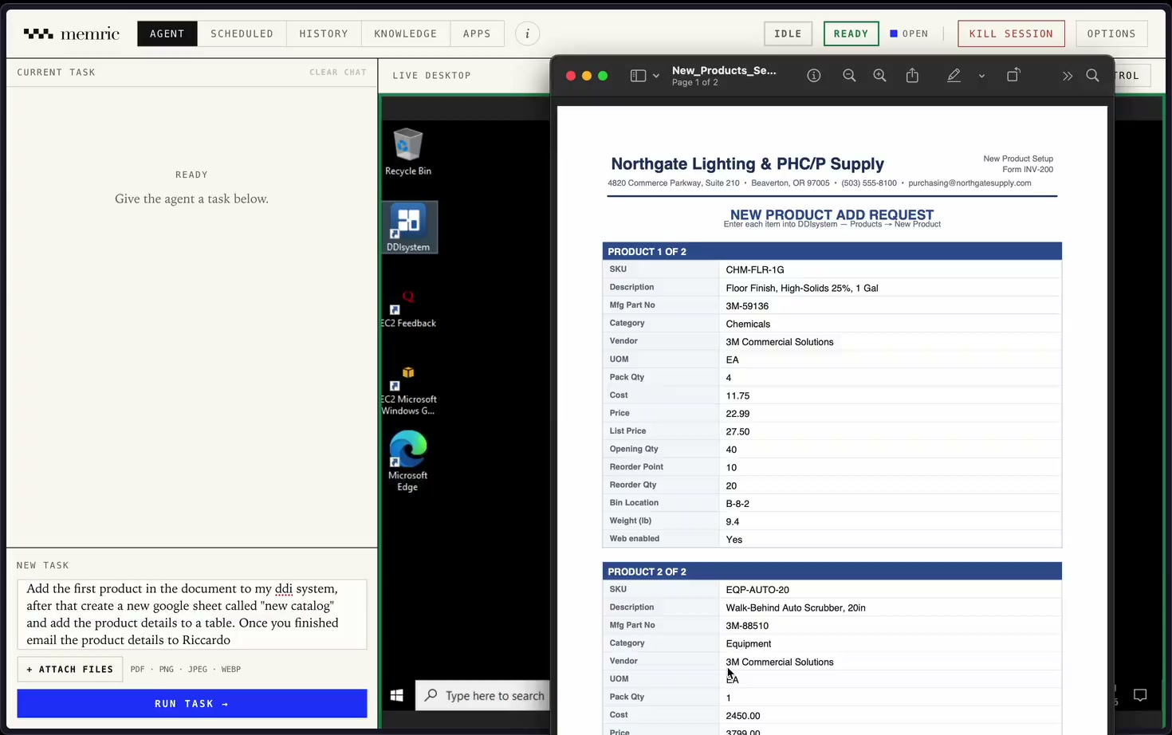Expand the sidebar view options chevron in Preview
The width and height of the screenshot is (1172, 735).
pyautogui.click(x=656, y=77)
